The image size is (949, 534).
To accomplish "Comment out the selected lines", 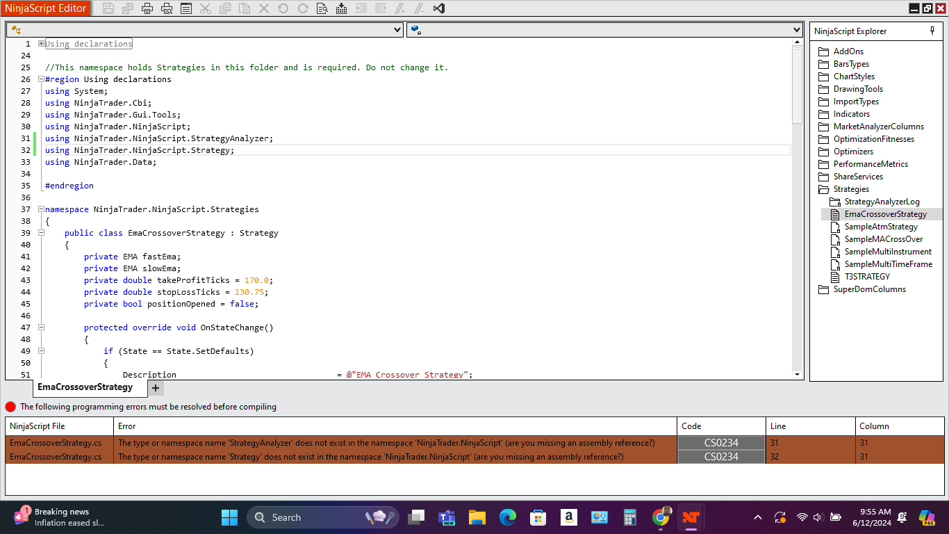I will 400,8.
